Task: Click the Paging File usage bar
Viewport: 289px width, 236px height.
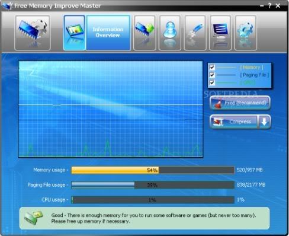Action: pyautogui.click(x=153, y=185)
